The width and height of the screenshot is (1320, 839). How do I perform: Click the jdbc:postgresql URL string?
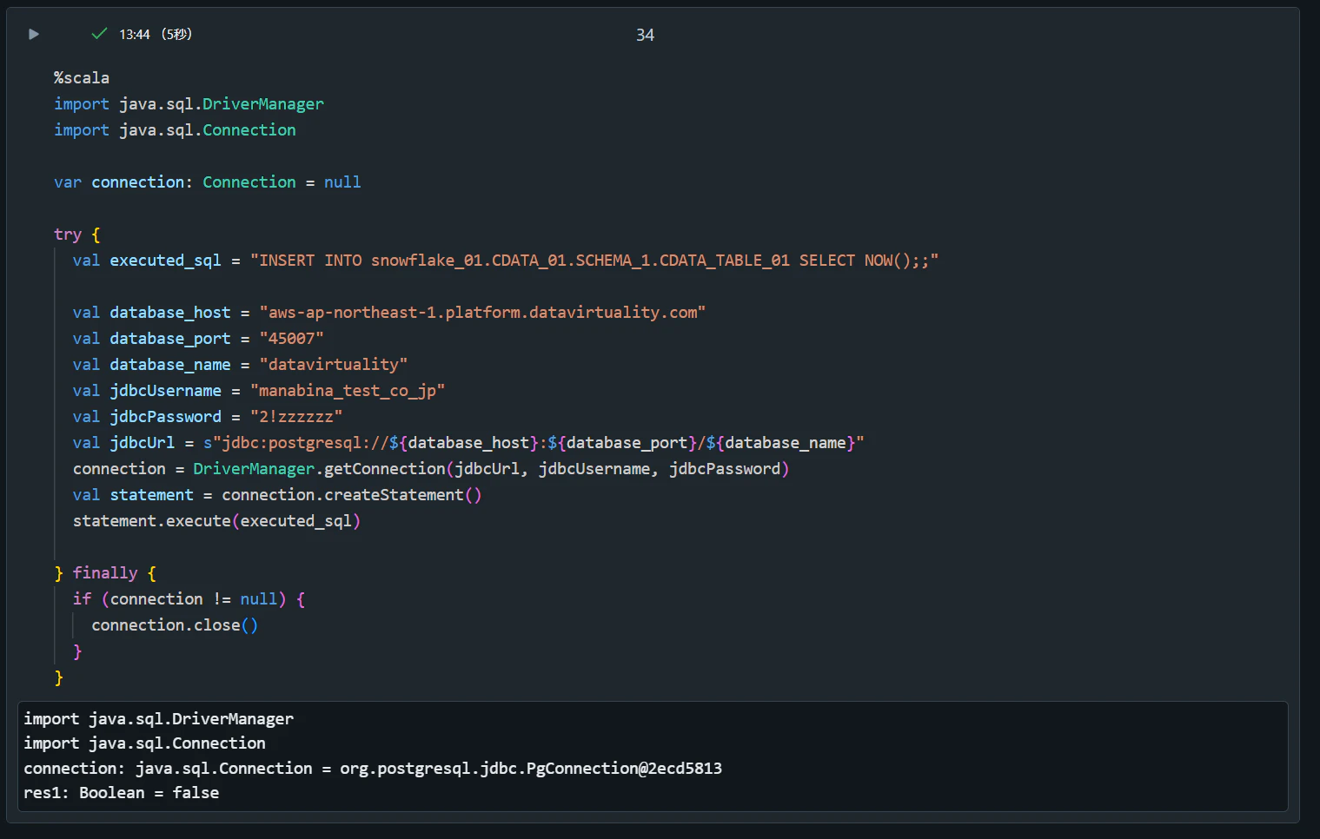pyautogui.click(x=534, y=443)
